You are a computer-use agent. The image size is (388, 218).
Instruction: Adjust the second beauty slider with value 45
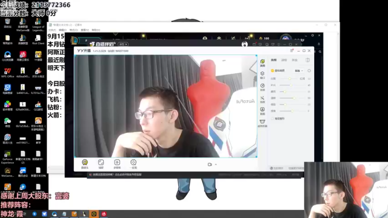point(292,85)
